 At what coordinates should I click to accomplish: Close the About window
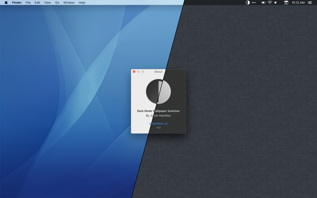coord(134,72)
